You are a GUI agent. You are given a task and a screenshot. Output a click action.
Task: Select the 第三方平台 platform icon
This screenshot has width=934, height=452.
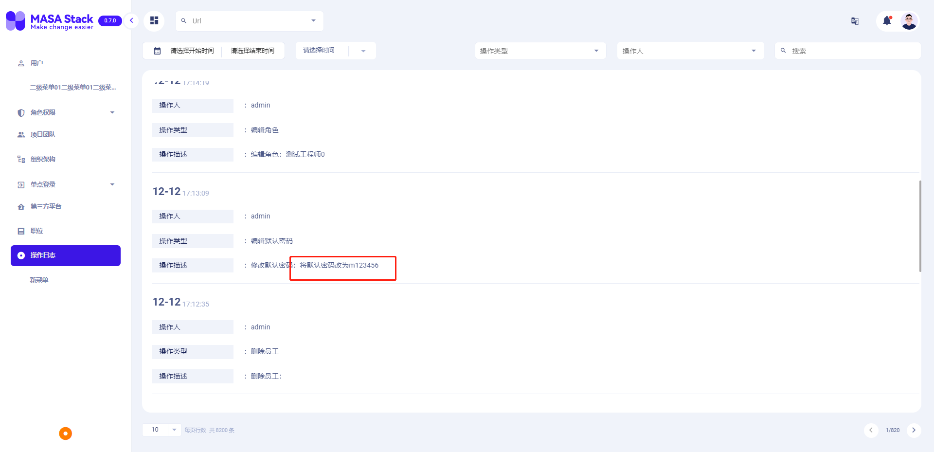tap(21, 206)
